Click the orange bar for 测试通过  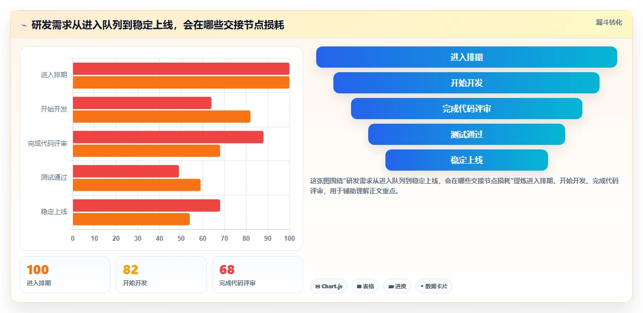tap(137, 185)
